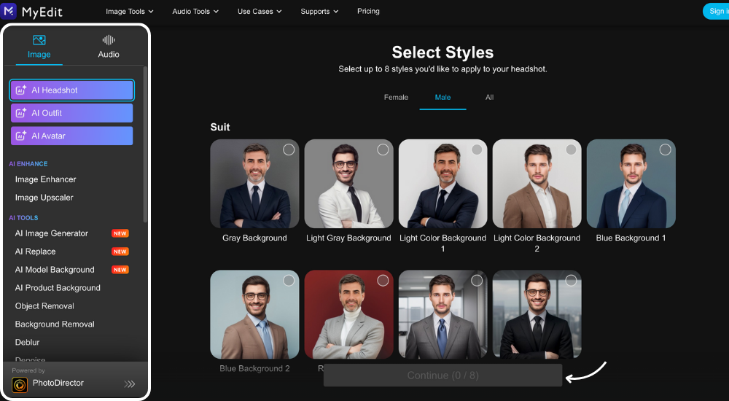
Task: Click the PhotoDirector app icon
Action: coord(20,385)
